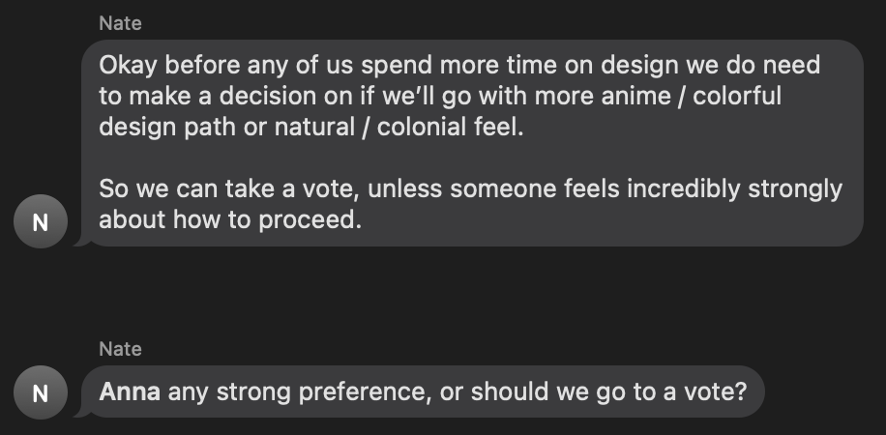
Task: Click the top Nate sender name
Action: pyautogui.click(x=120, y=23)
